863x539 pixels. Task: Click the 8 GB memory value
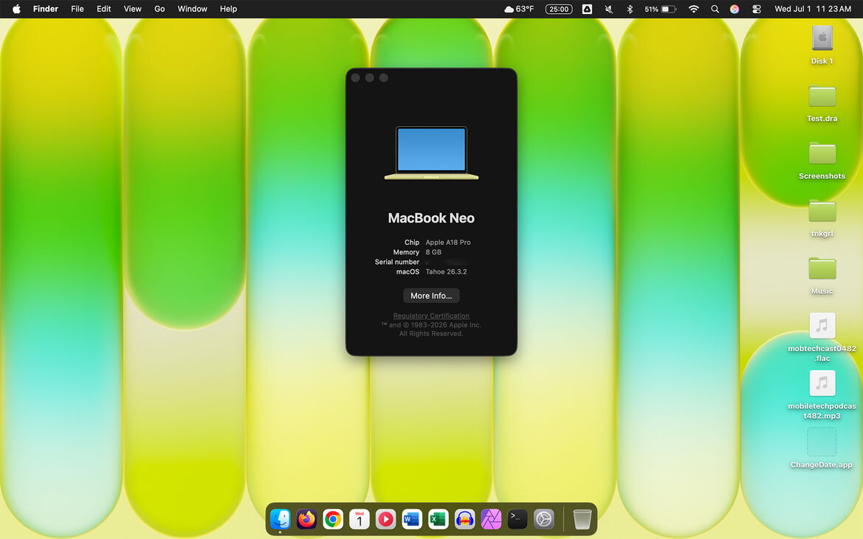pos(433,252)
